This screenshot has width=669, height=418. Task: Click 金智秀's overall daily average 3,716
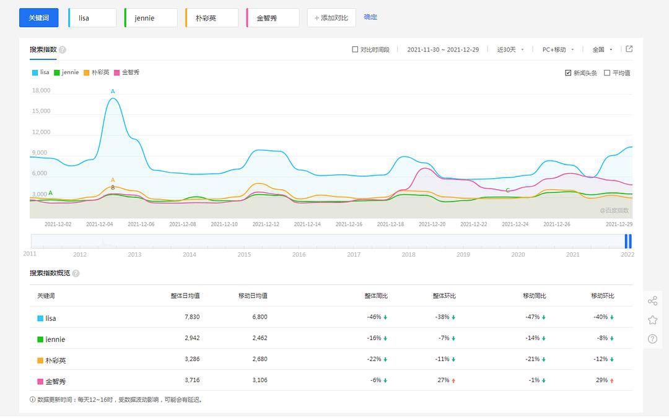tap(192, 380)
